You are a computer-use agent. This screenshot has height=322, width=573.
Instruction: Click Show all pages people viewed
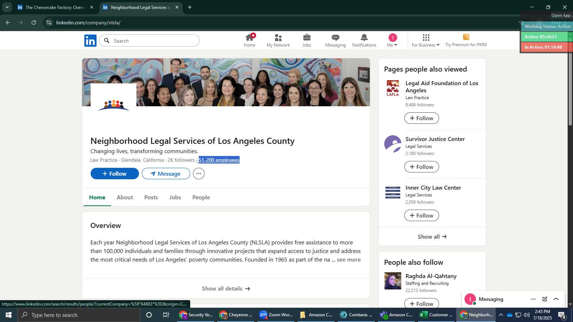(432, 236)
